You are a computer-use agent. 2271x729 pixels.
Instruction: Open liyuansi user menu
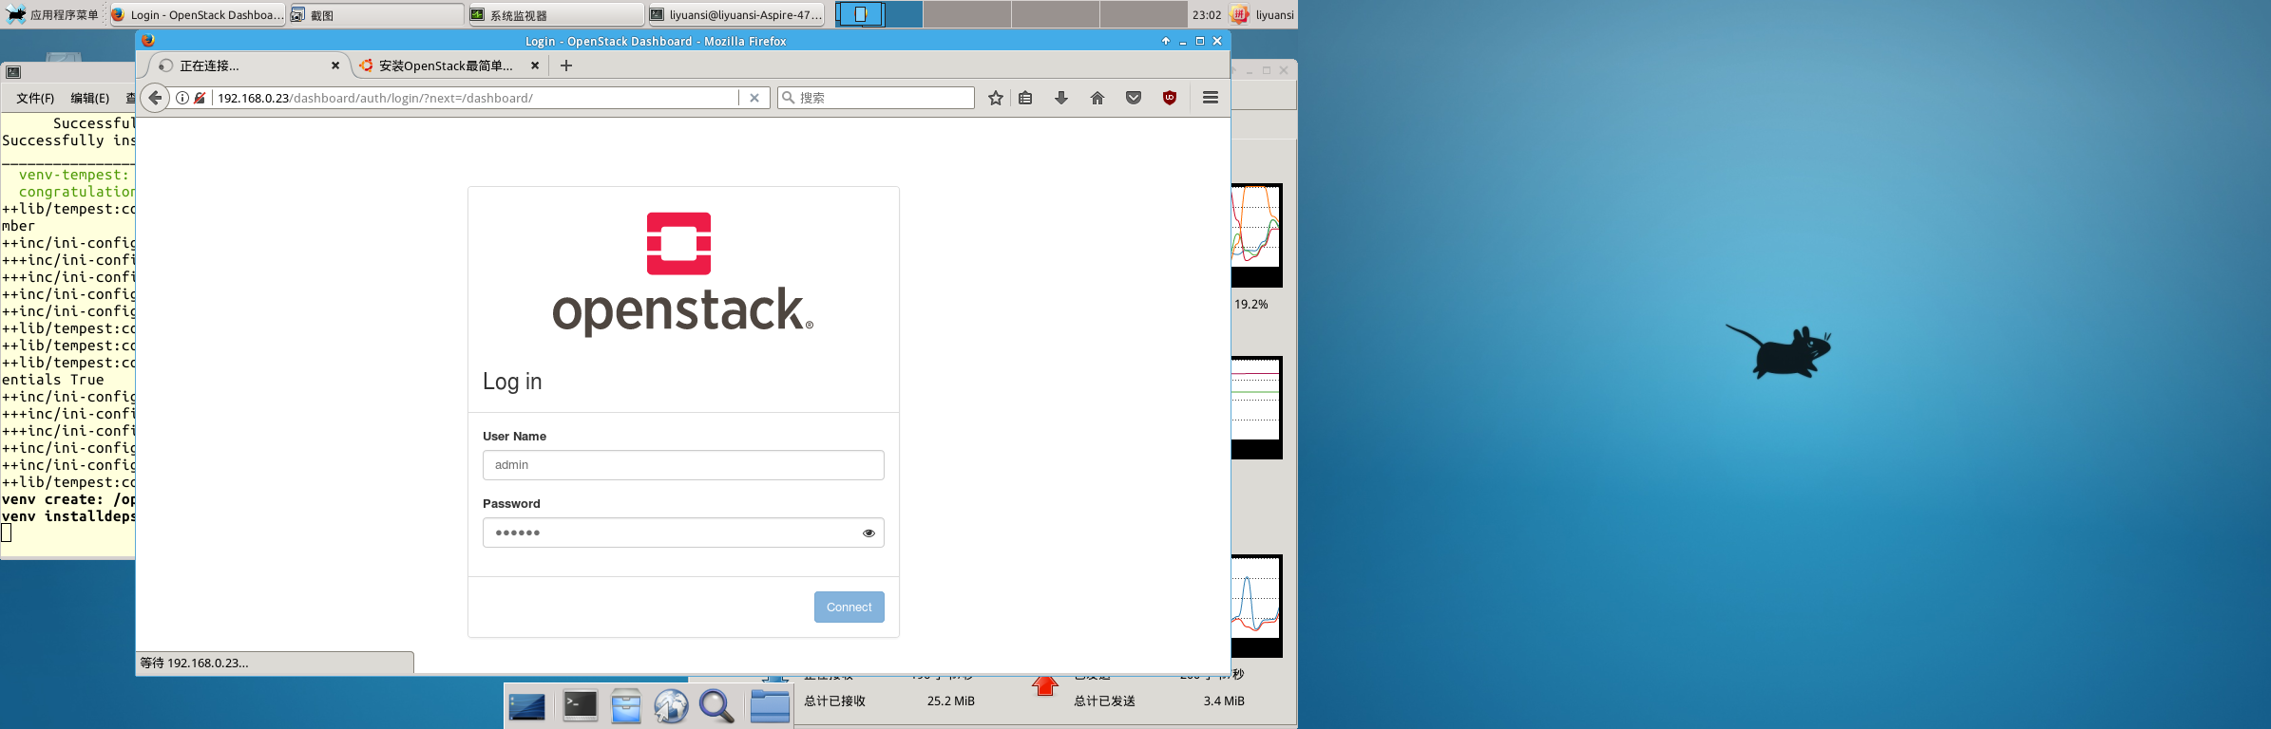click(1275, 14)
